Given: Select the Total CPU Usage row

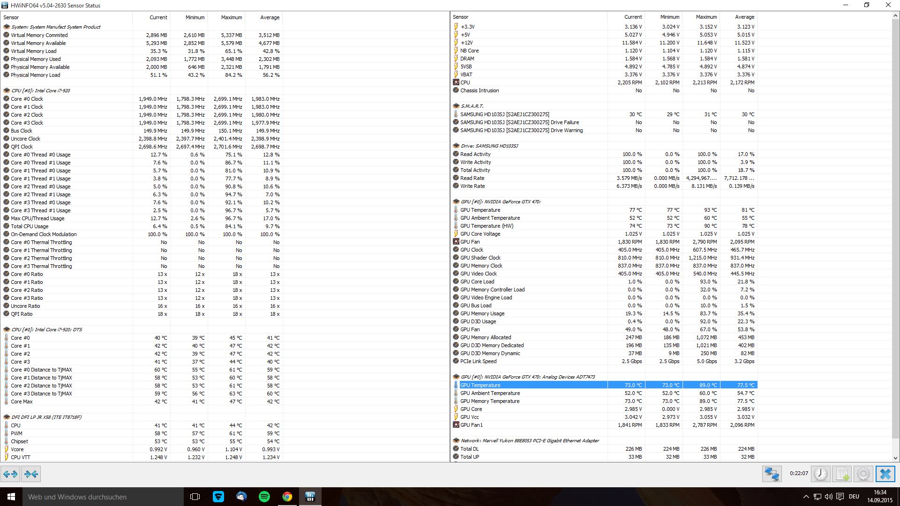Looking at the screenshot, I should coord(30,226).
